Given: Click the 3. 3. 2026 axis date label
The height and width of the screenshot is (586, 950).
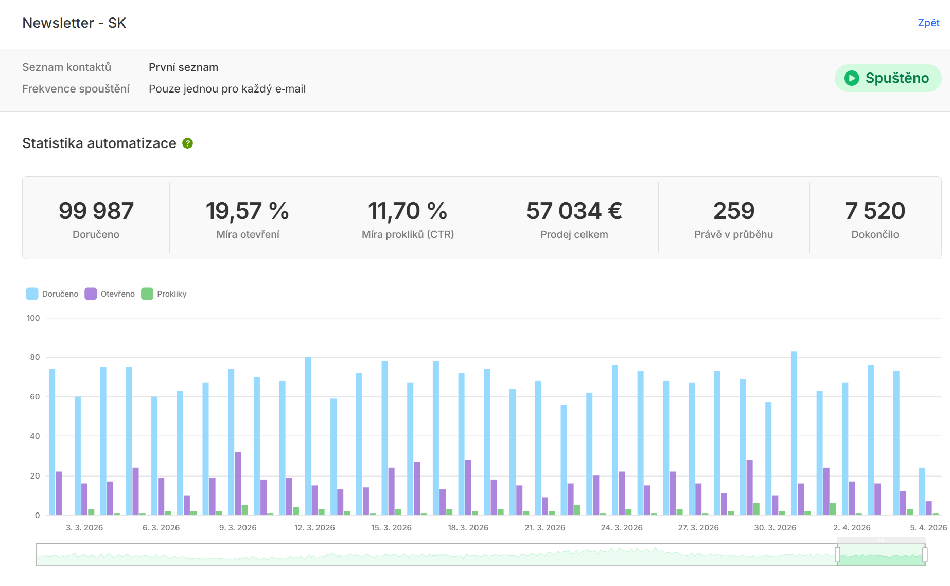Looking at the screenshot, I should [84, 528].
